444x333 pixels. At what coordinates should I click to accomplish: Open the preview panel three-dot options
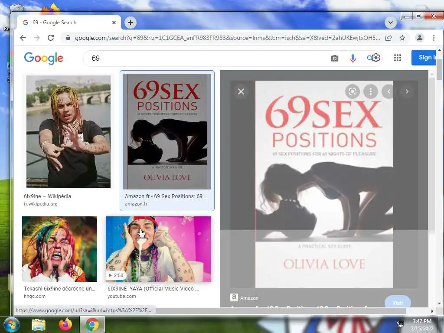coord(370,91)
